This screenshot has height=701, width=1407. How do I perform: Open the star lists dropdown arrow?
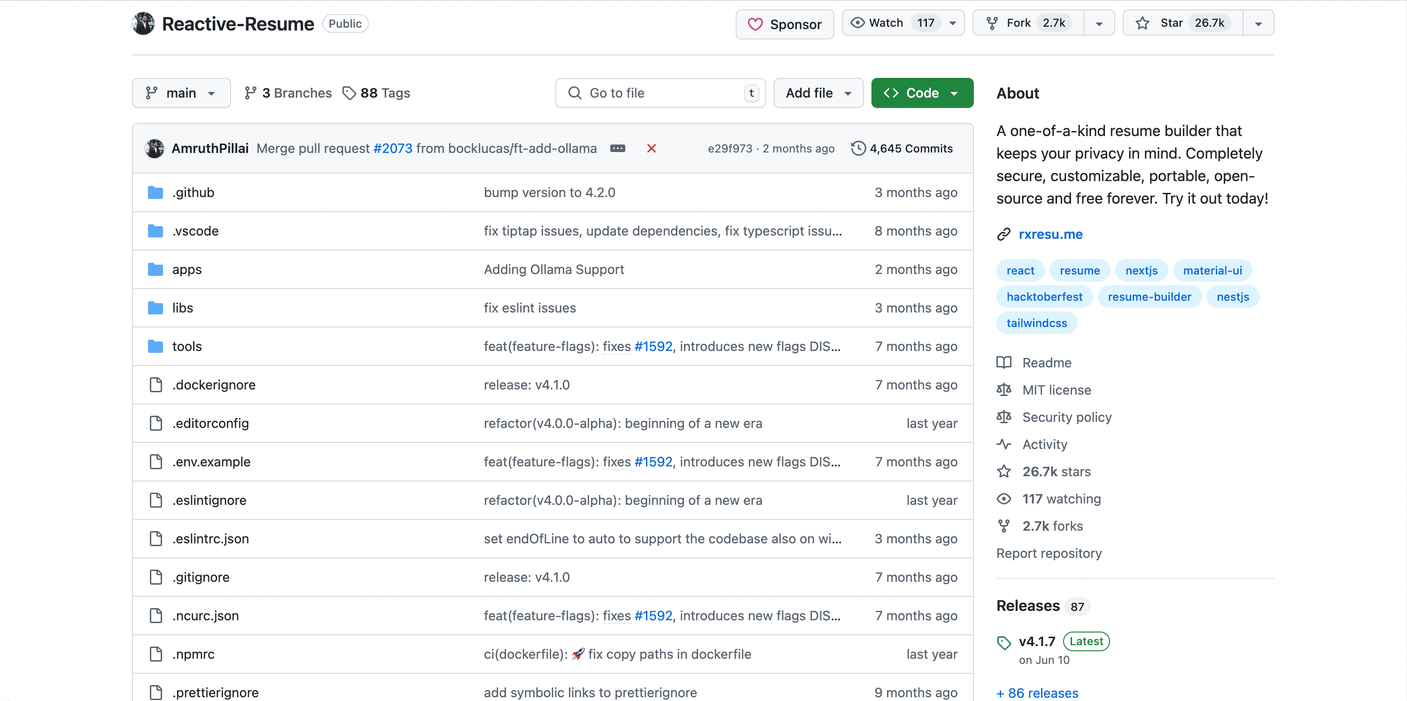point(1258,23)
